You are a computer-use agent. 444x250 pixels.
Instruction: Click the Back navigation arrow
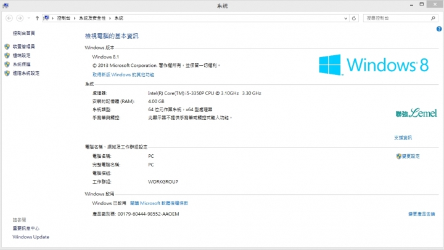(9, 18)
